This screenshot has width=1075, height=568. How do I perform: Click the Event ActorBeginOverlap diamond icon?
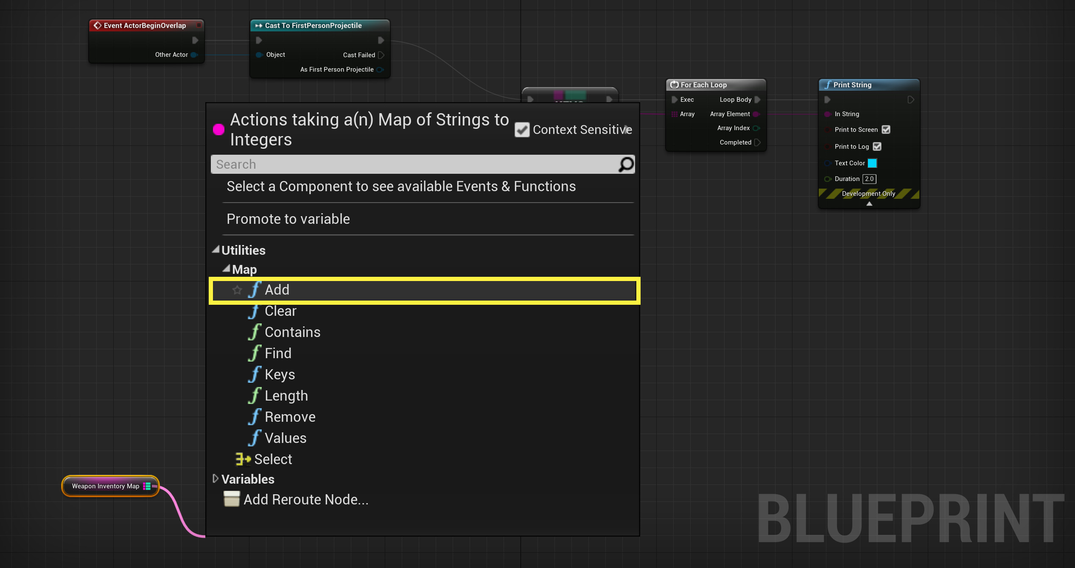coord(97,25)
